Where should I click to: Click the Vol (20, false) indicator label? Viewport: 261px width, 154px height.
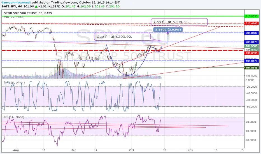coord(14,17)
